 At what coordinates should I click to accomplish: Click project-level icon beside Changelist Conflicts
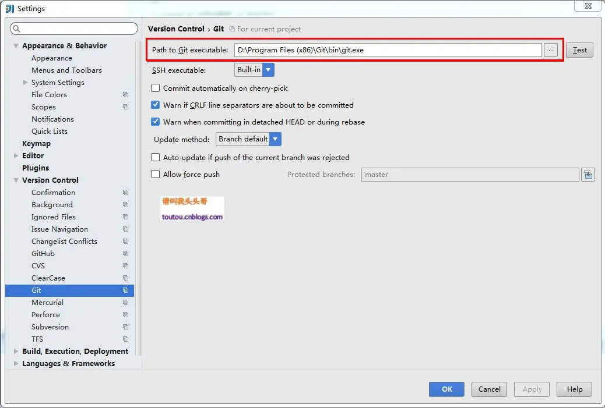(125, 241)
